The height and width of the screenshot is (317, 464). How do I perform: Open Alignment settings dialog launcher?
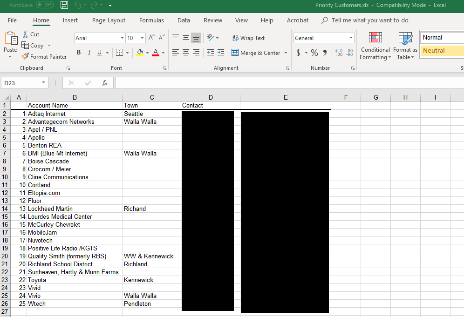click(287, 68)
